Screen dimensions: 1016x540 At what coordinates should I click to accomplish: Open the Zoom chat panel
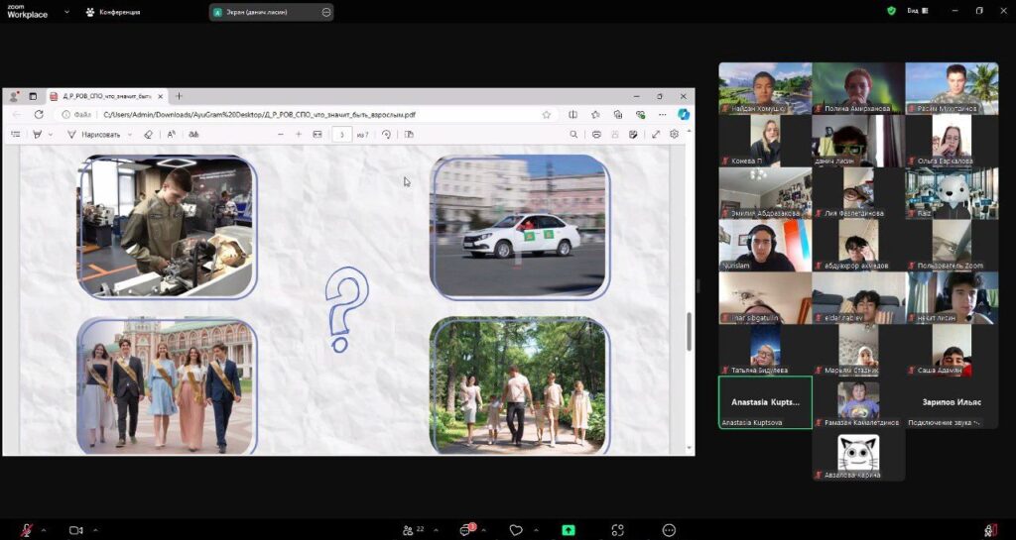coord(465,530)
